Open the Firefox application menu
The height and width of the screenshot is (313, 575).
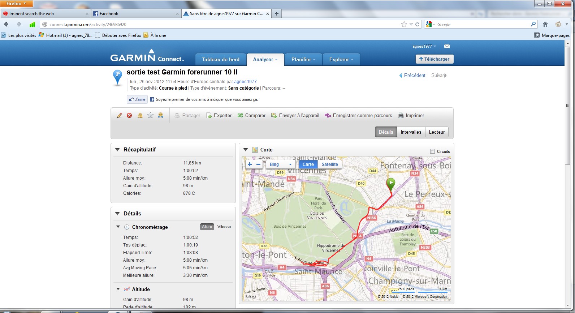[x=16, y=4]
